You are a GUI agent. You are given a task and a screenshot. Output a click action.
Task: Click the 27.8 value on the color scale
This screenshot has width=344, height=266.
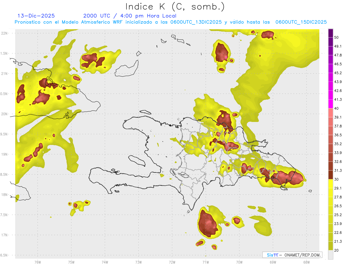click(338, 197)
